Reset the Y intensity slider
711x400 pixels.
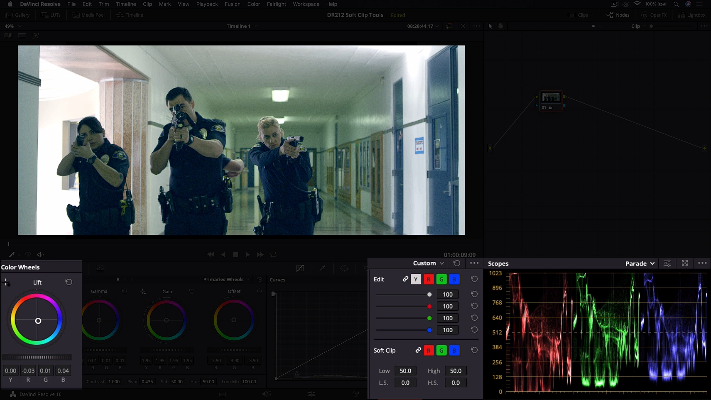[474, 294]
